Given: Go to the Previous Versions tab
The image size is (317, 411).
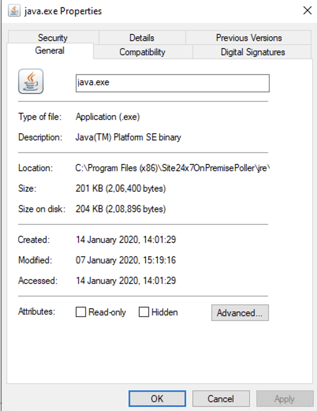Looking at the screenshot, I should (x=248, y=38).
